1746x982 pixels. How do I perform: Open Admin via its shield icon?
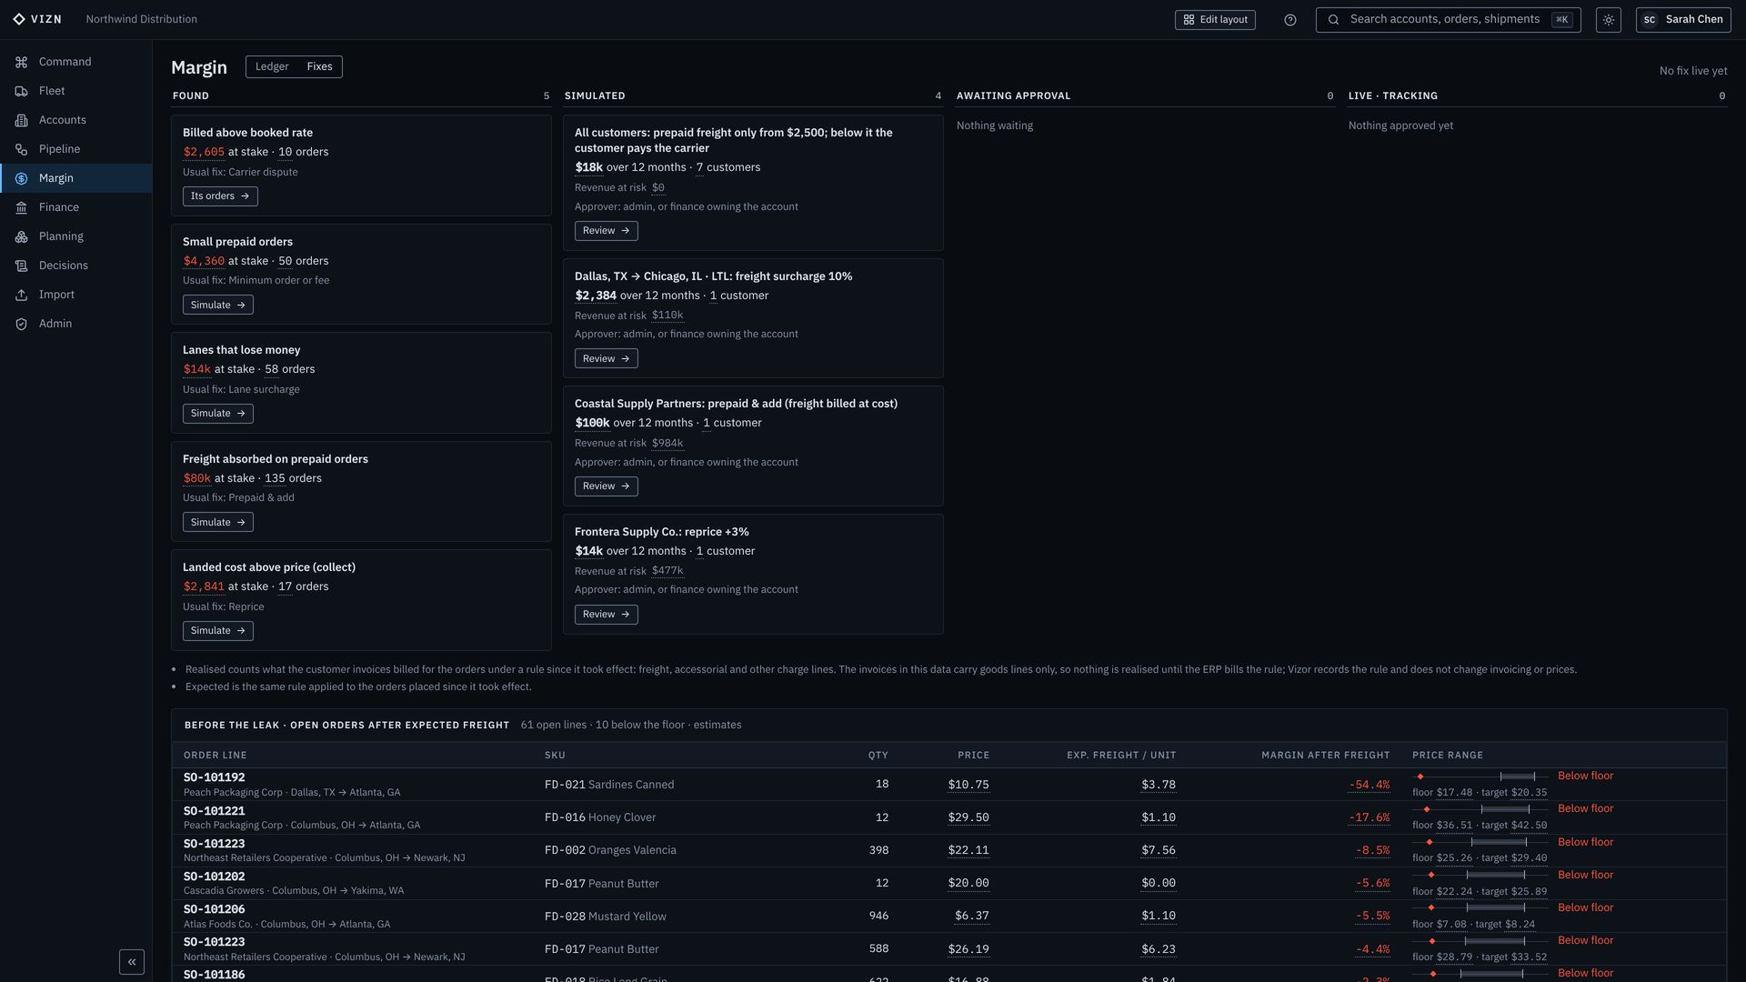click(21, 324)
